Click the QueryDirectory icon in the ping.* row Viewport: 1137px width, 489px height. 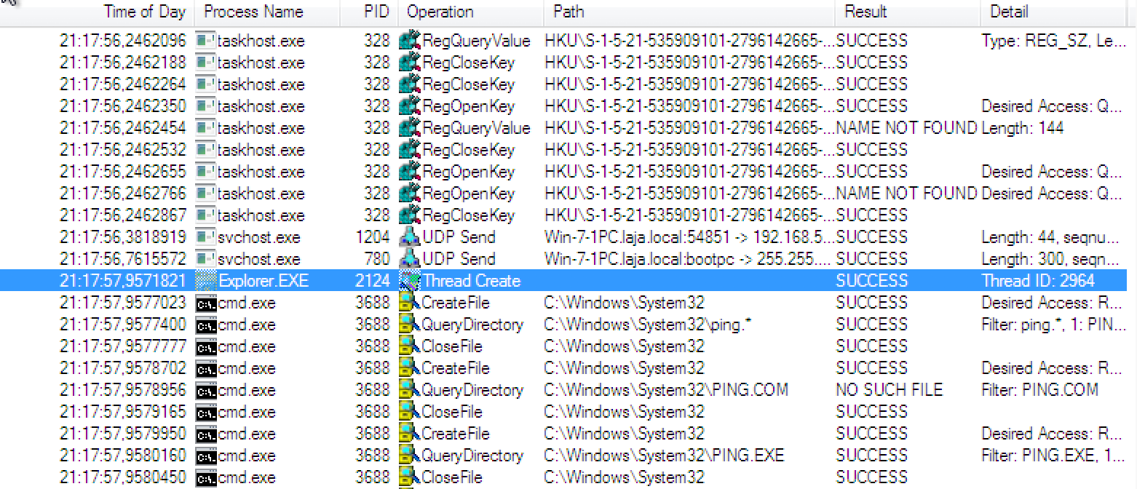[x=411, y=325]
